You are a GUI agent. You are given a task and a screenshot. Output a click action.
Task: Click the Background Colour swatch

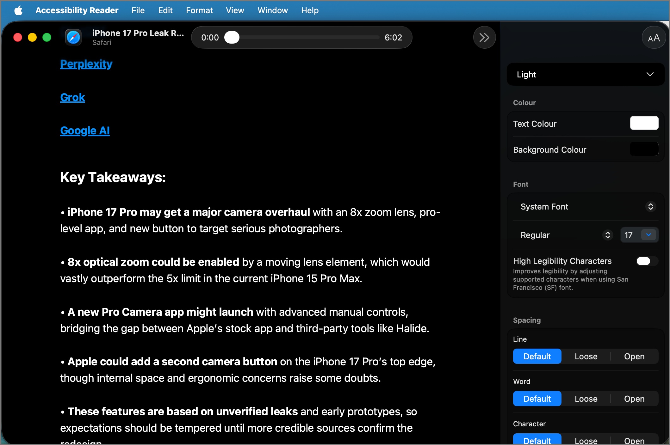[644, 149]
